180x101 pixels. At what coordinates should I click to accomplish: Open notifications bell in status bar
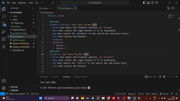[177, 94]
